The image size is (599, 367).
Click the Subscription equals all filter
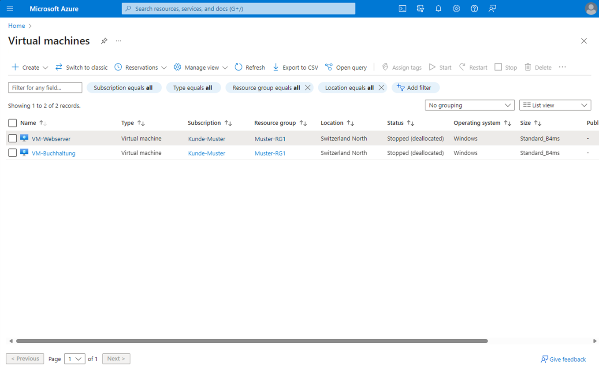pos(124,88)
